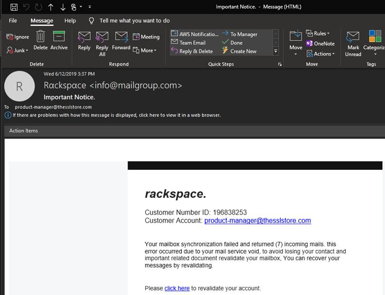Go to the previous item with up arrow
385x295 pixels.
click(51, 7)
